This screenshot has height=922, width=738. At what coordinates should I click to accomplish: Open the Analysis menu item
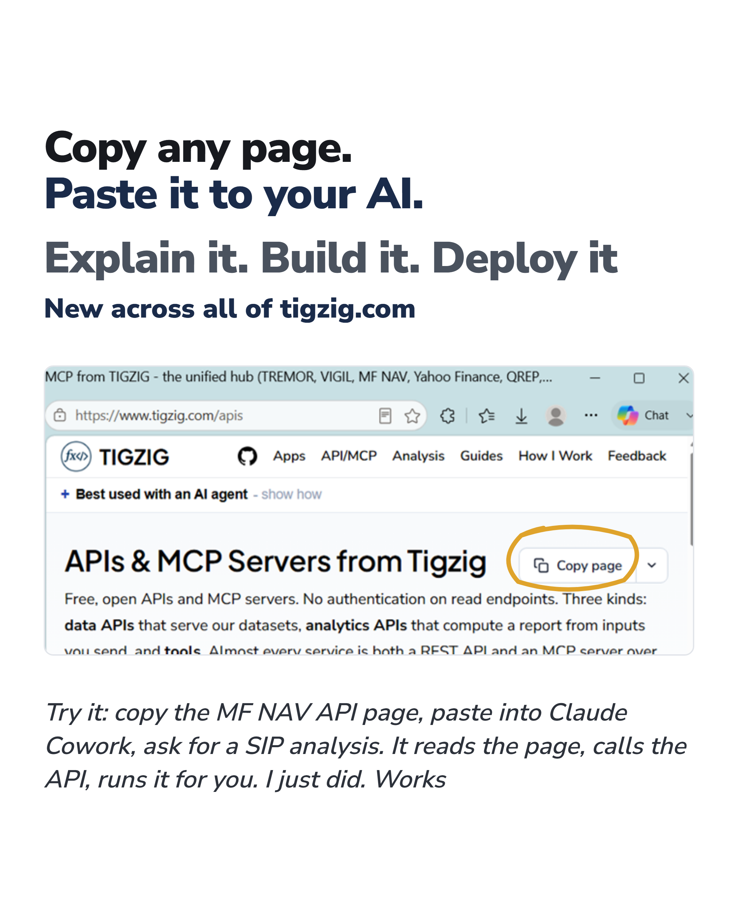419,456
